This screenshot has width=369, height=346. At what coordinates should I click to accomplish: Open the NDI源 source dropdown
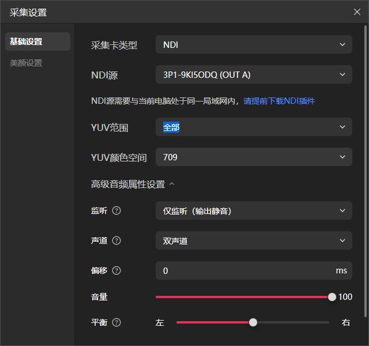[254, 74]
